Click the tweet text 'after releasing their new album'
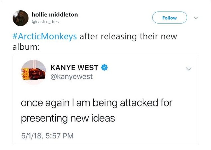 point(95,41)
